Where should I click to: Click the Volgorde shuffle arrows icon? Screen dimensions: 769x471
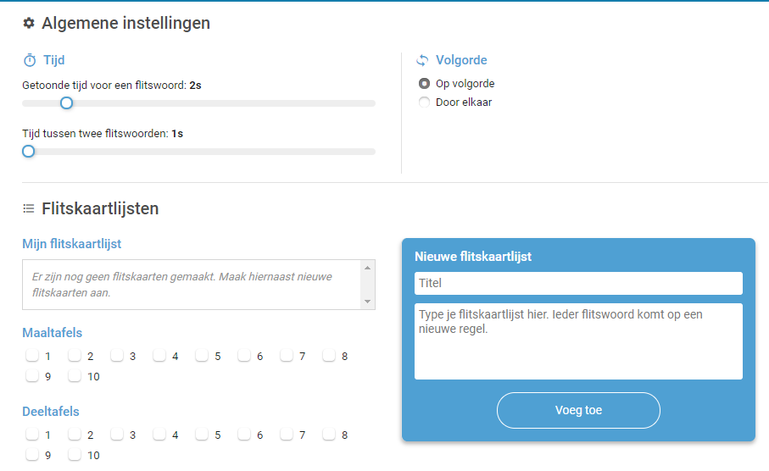click(422, 60)
